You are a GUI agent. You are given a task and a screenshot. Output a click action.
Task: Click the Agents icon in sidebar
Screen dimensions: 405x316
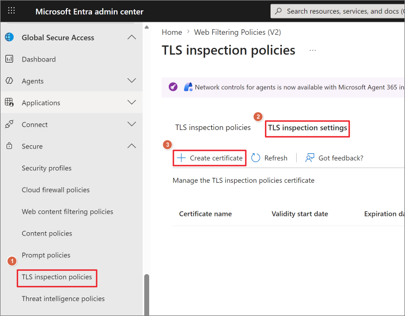click(x=9, y=81)
